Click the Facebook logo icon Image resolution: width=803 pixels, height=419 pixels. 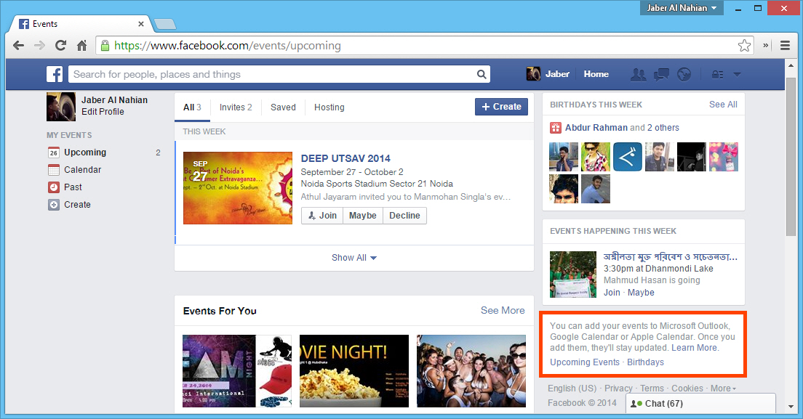click(55, 74)
